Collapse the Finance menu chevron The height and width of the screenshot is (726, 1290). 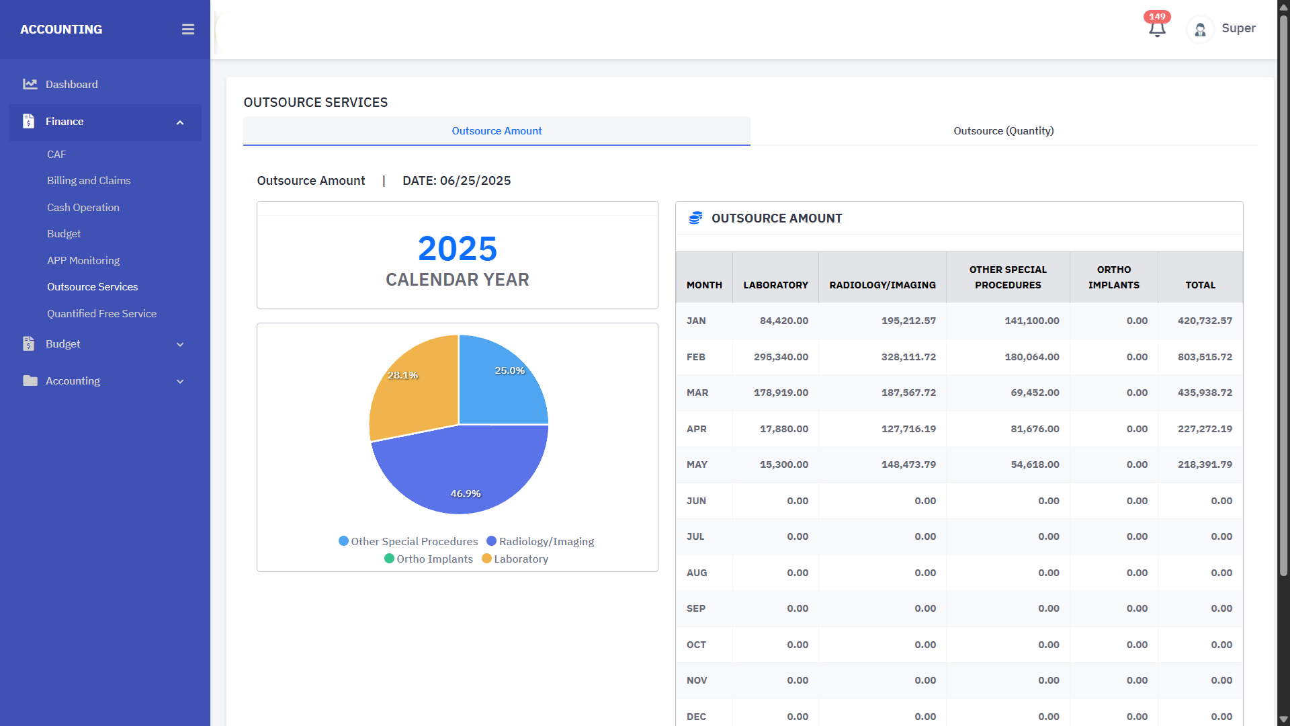180,122
